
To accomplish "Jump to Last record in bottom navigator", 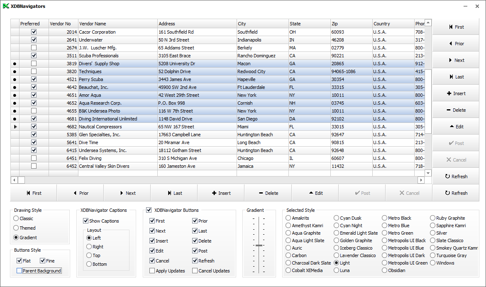I will tap(174, 193).
